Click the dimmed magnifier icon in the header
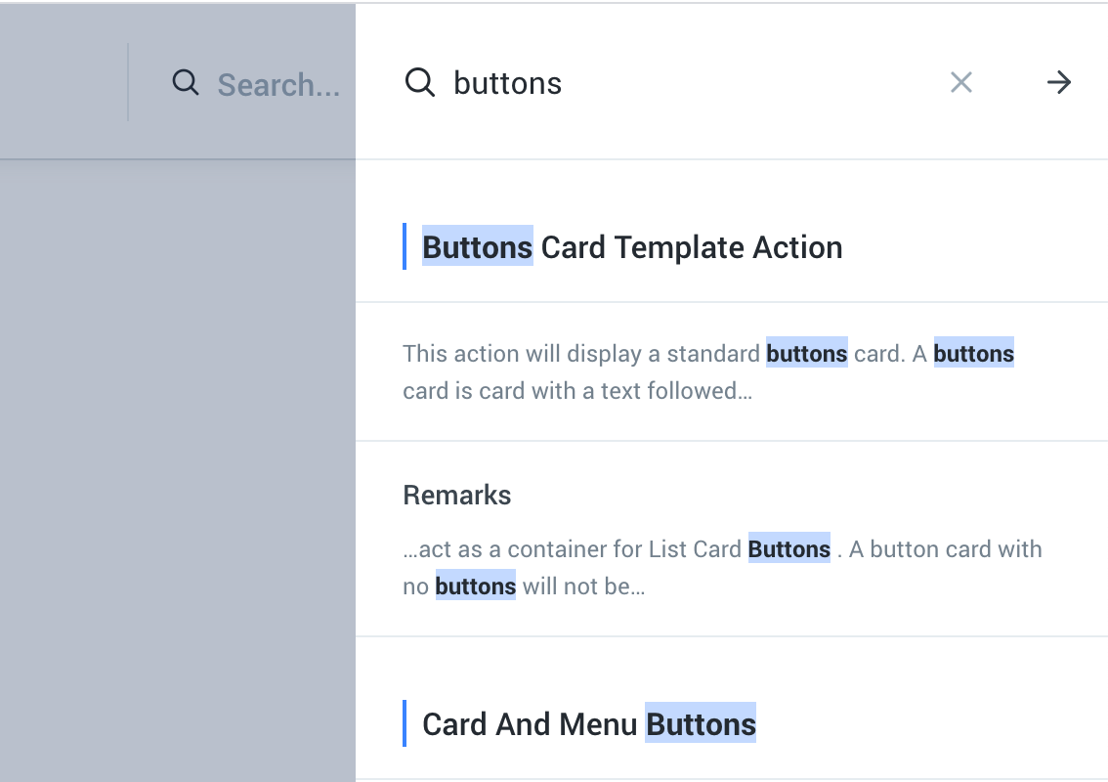The image size is (1108, 782). pos(186,83)
